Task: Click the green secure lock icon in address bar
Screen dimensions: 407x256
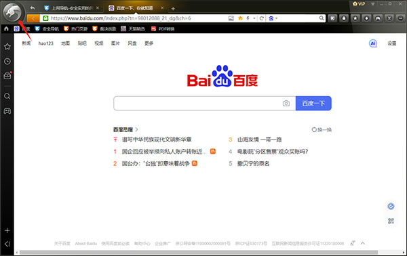Action: [45, 18]
